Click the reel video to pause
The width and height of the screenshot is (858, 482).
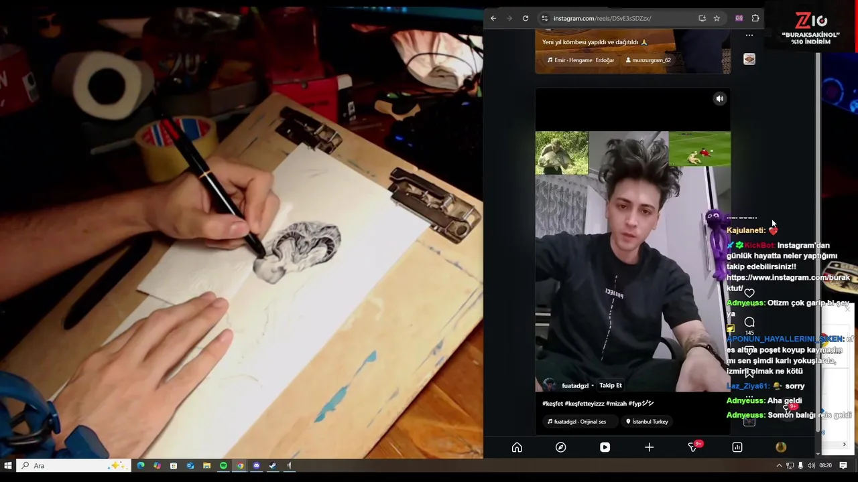coord(633,261)
